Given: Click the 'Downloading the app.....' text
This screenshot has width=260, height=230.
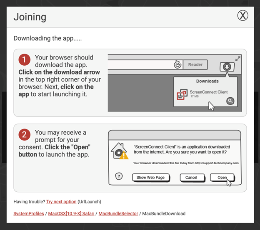Looking at the screenshot, I should tap(47, 38).
